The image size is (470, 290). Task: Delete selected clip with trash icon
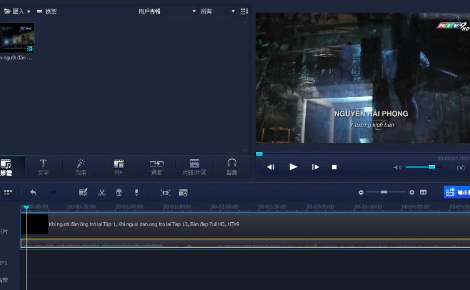pos(119,192)
